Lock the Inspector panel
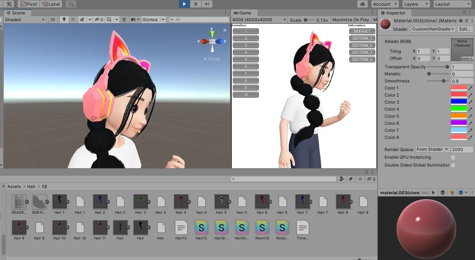475x260 pixels. point(464,13)
